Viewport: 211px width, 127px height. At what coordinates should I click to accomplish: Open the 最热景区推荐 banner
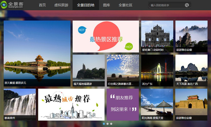pyautogui.click(x=106, y=36)
